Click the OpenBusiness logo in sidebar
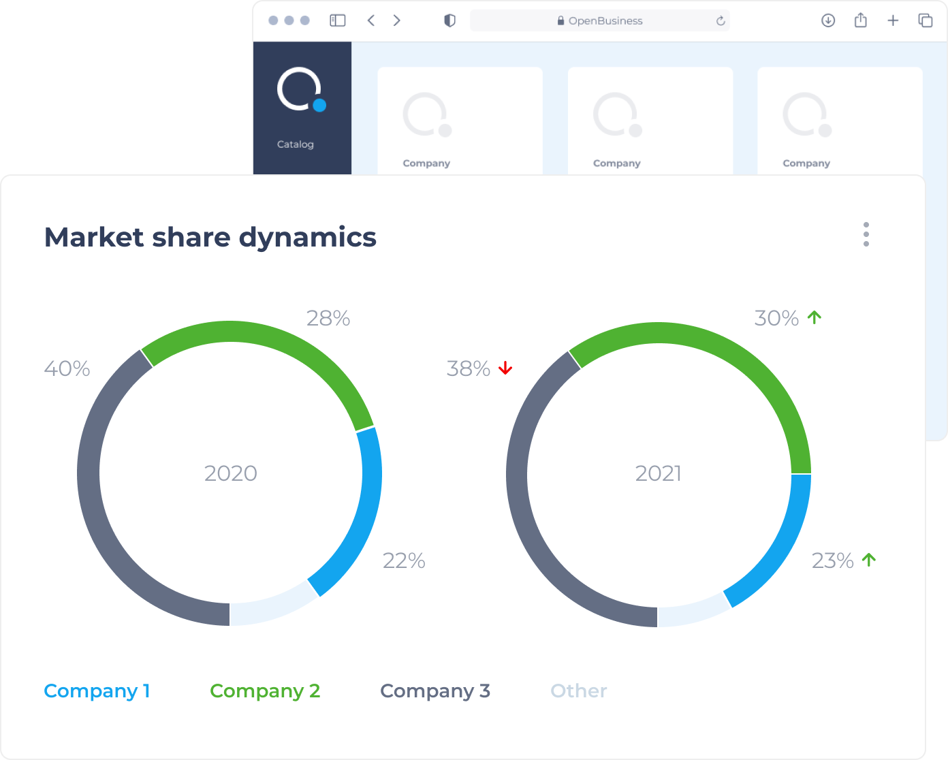 pyautogui.click(x=301, y=89)
